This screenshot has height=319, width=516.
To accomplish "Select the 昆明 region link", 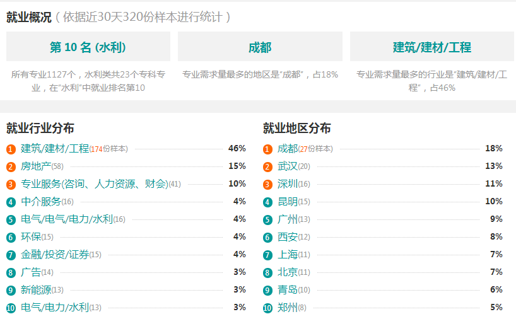I will (288, 202).
